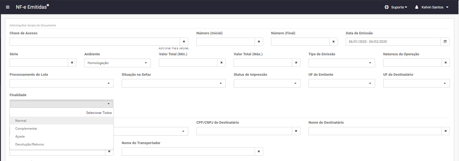Open the UF do Destinatário dropdown

point(416,83)
